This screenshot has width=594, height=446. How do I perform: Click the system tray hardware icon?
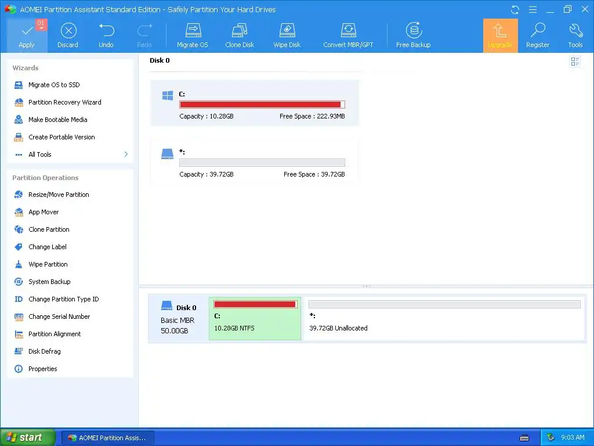(x=550, y=438)
